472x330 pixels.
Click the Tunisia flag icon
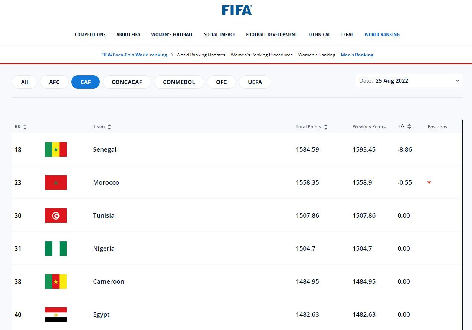(56, 215)
